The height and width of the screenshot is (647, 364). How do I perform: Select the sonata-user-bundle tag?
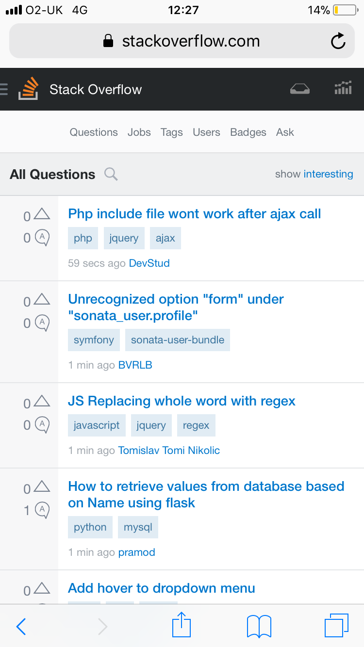pyautogui.click(x=178, y=340)
